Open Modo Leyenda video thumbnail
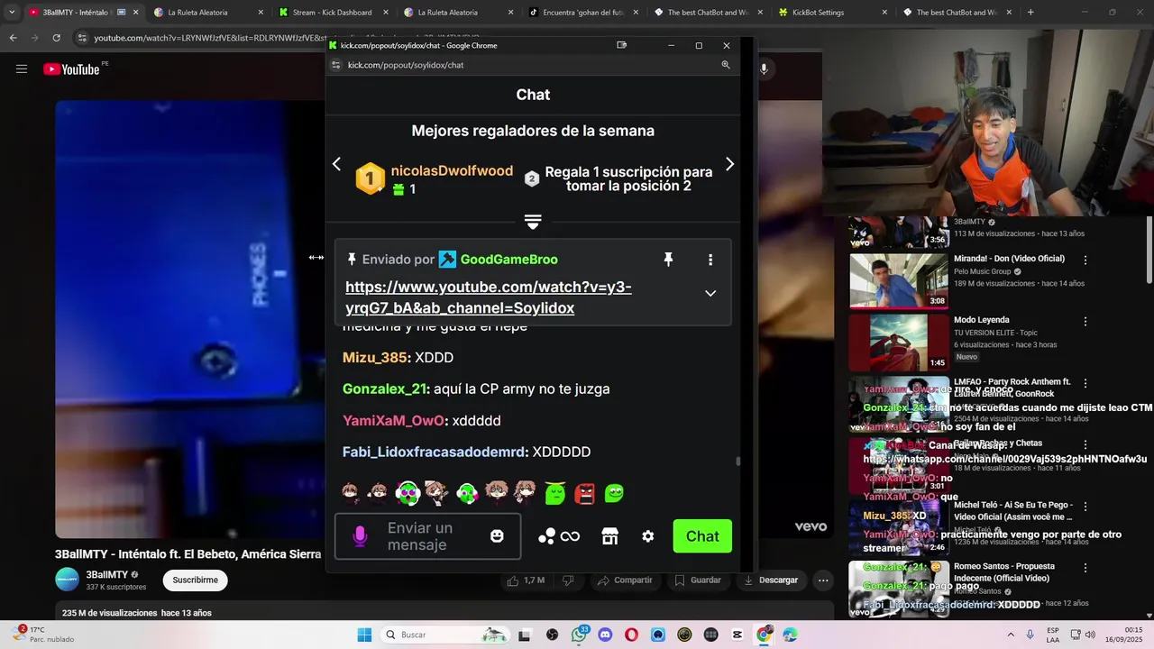 click(x=898, y=342)
